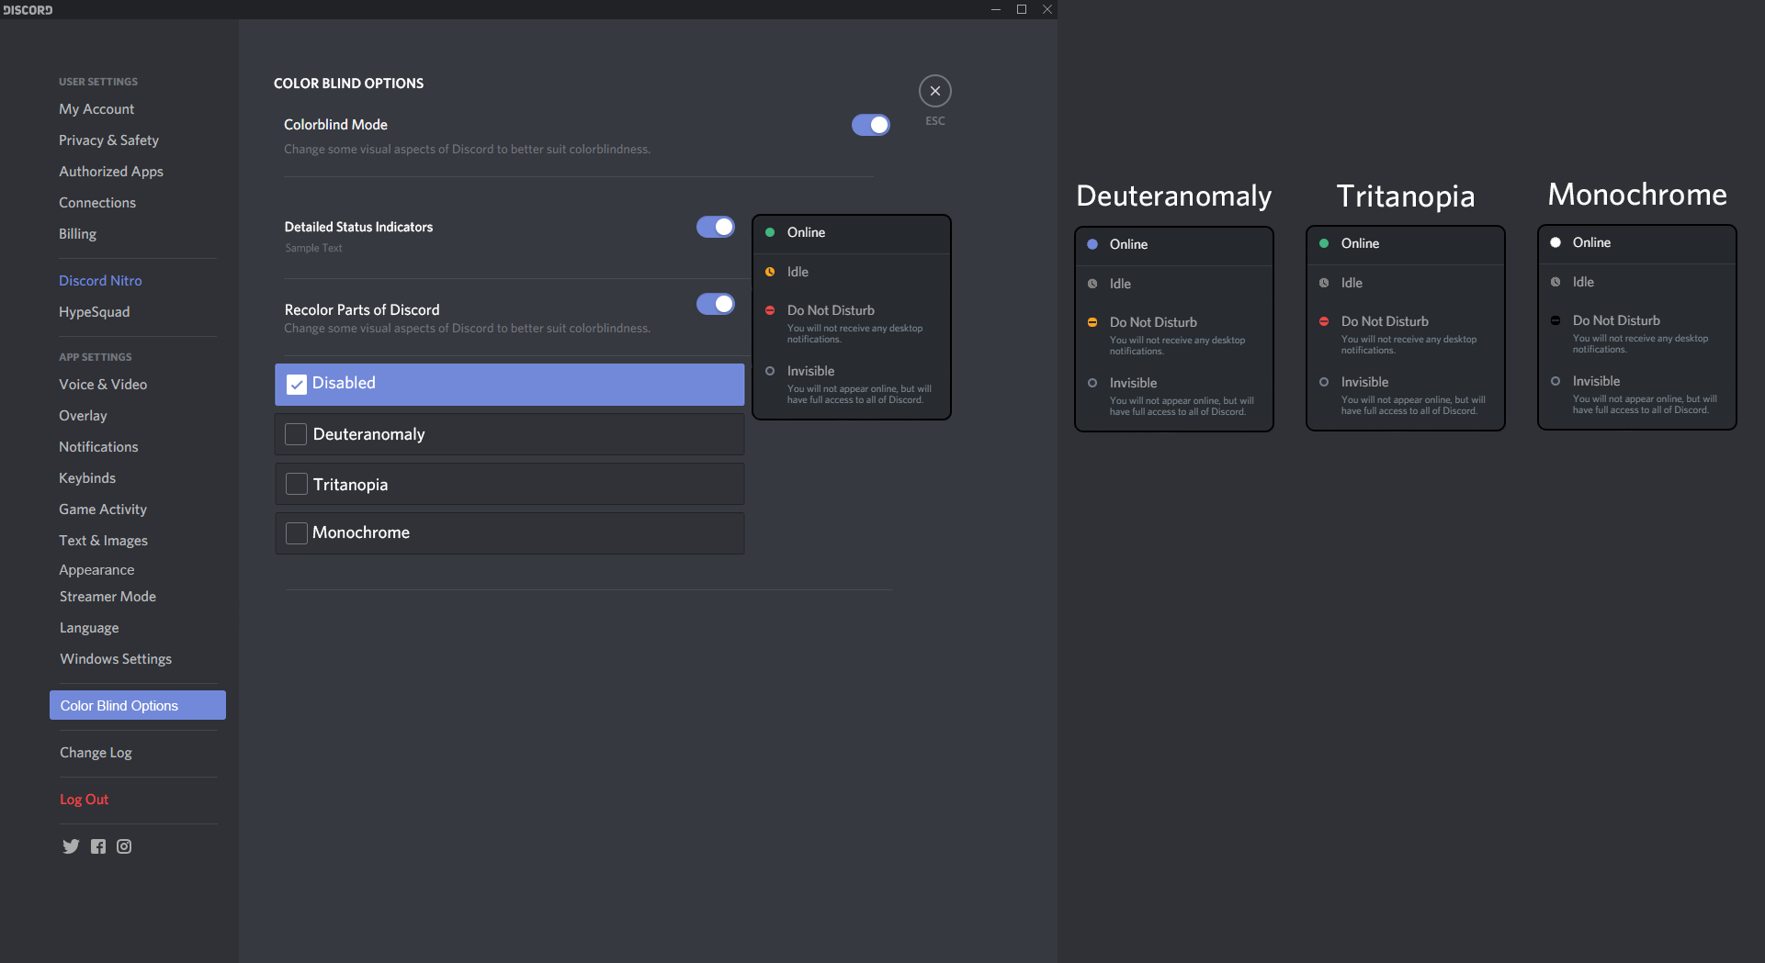This screenshot has height=963, width=1765.
Task: Click Invisible icon under Monochrome
Action: click(1556, 381)
